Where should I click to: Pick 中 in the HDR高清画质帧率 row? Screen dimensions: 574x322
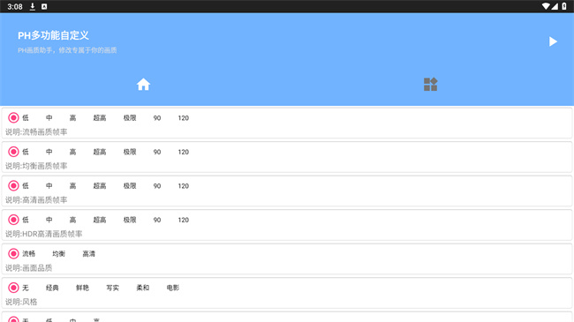(49, 220)
